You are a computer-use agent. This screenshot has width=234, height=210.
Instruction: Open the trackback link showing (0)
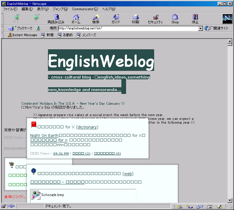tap(107, 153)
